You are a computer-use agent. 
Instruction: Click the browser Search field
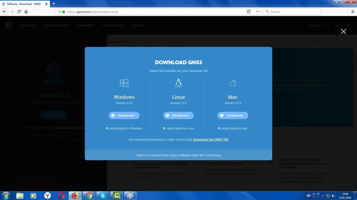pyautogui.click(x=293, y=12)
